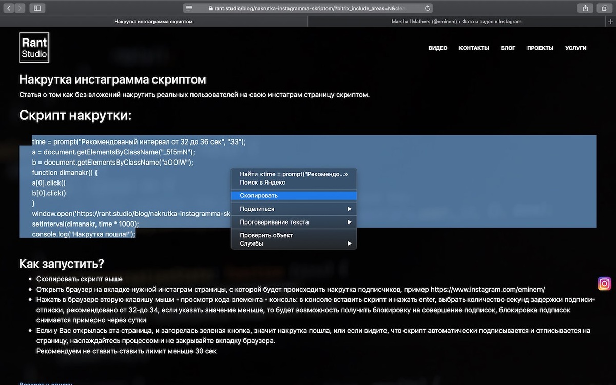Click the lock icon in the address bar

click(x=210, y=8)
